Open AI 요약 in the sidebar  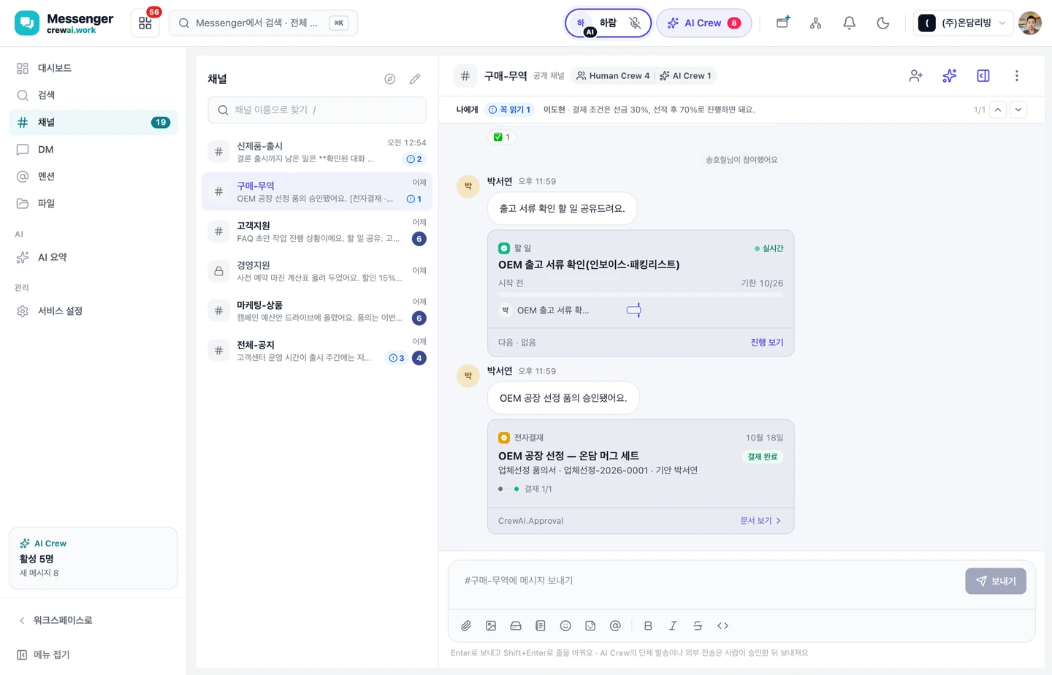[x=93, y=257]
